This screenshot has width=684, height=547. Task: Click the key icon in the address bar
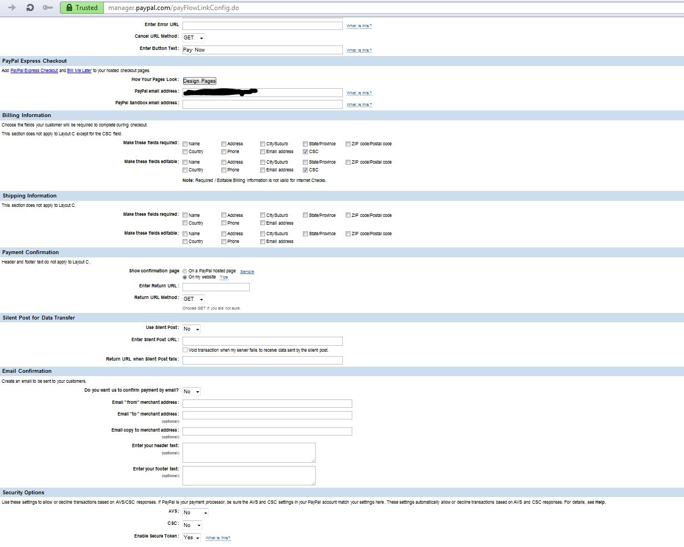[x=48, y=7]
